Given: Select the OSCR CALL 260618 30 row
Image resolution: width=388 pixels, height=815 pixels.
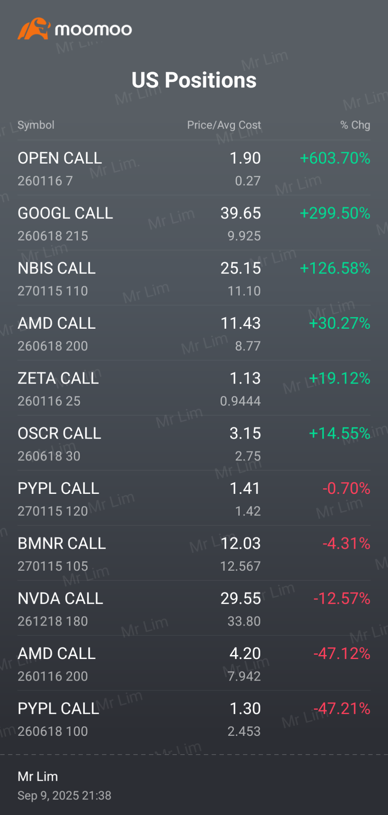Looking at the screenshot, I should pos(59,443).
